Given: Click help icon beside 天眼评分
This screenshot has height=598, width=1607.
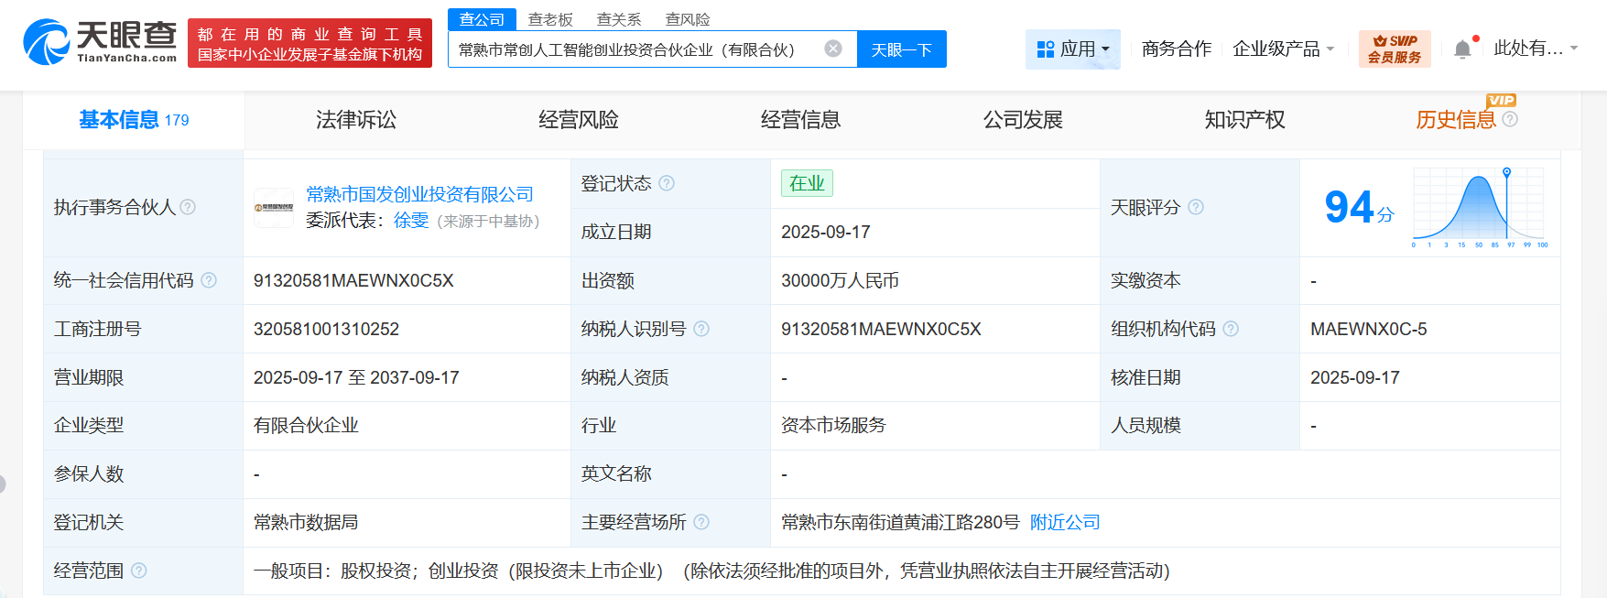Looking at the screenshot, I should [x=1196, y=207].
